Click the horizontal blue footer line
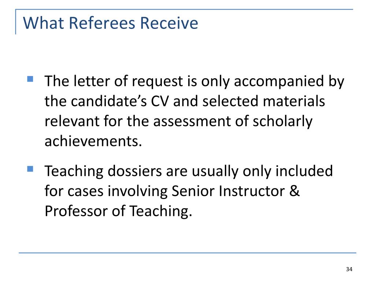Screen dimensions: 375x281 (x=187, y=252)
